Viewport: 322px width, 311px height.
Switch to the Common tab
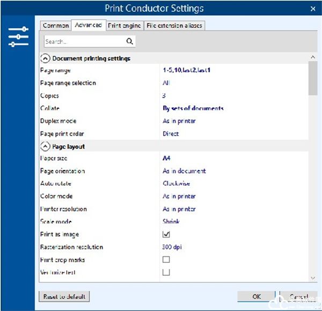(55, 25)
